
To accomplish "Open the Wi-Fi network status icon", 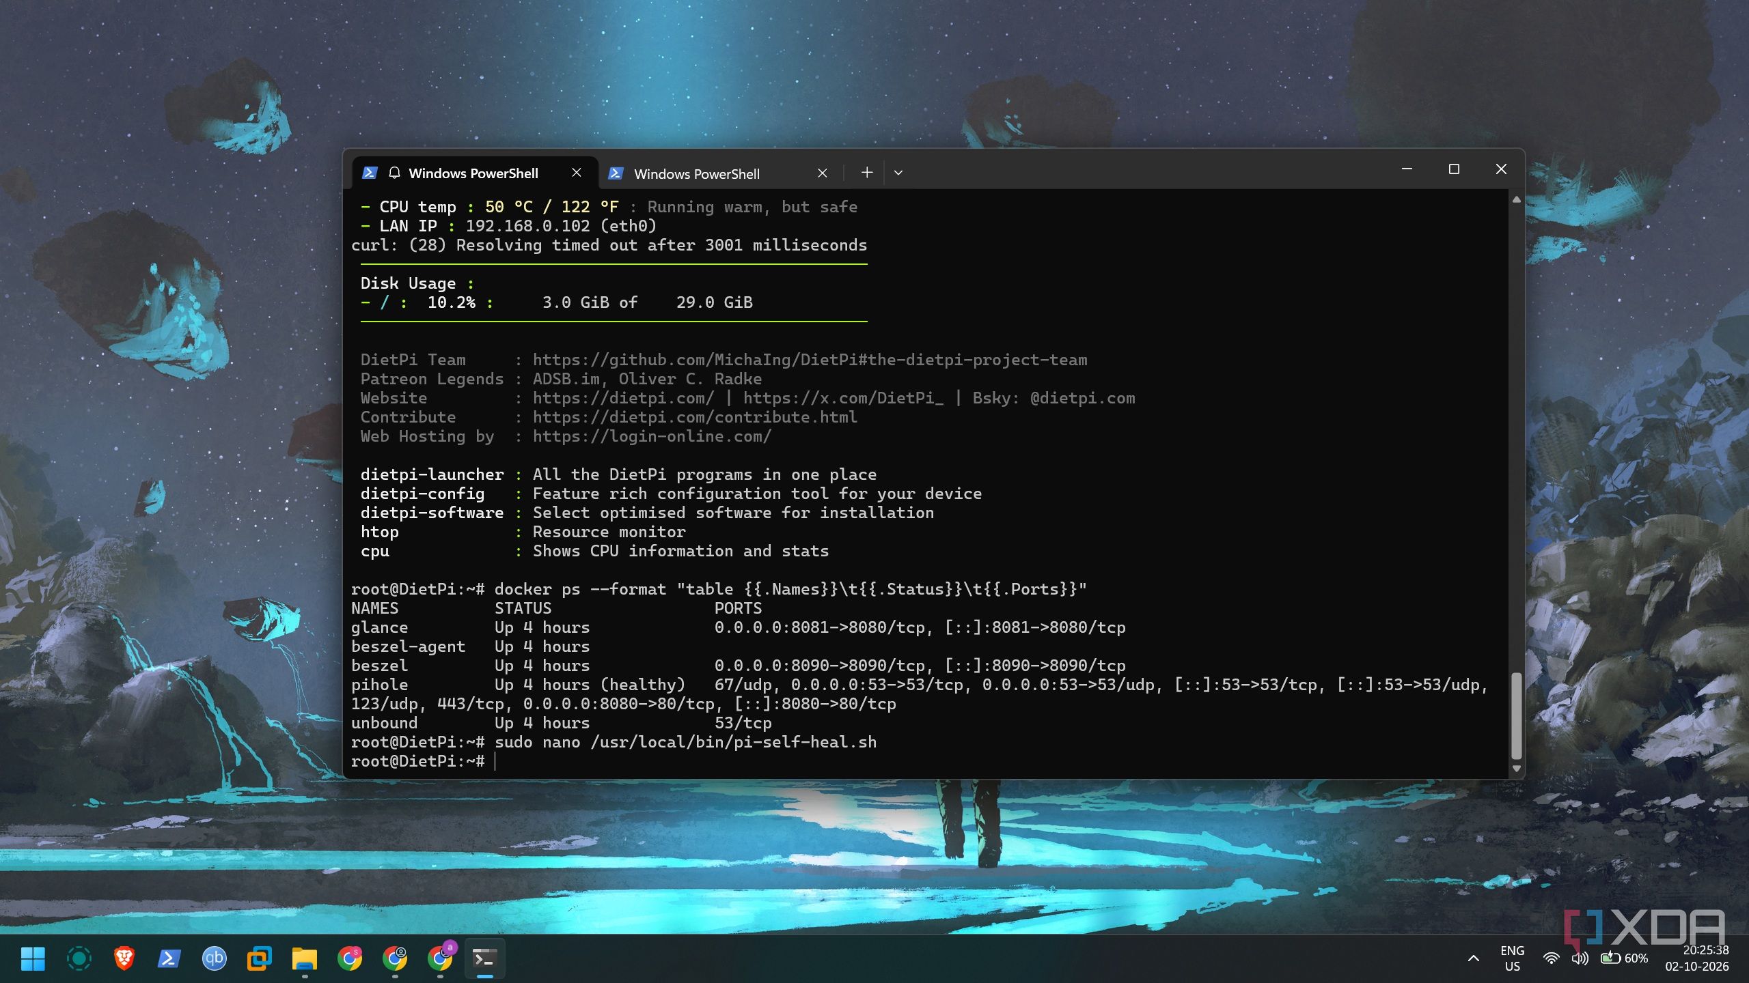I will click(1552, 958).
